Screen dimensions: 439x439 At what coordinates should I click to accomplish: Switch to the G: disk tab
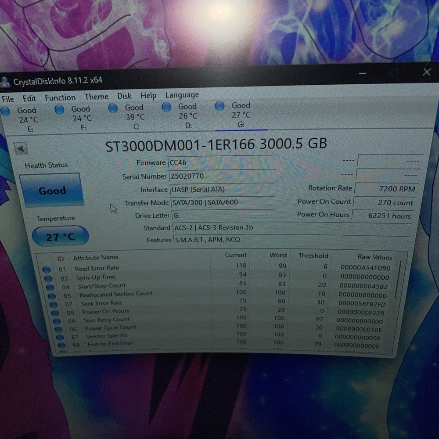tap(241, 115)
